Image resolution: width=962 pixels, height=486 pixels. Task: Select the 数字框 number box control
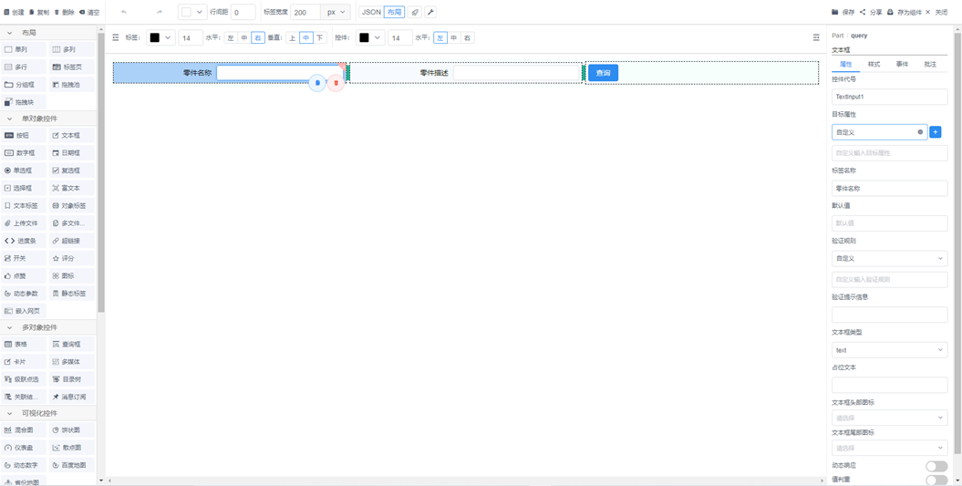click(x=25, y=153)
